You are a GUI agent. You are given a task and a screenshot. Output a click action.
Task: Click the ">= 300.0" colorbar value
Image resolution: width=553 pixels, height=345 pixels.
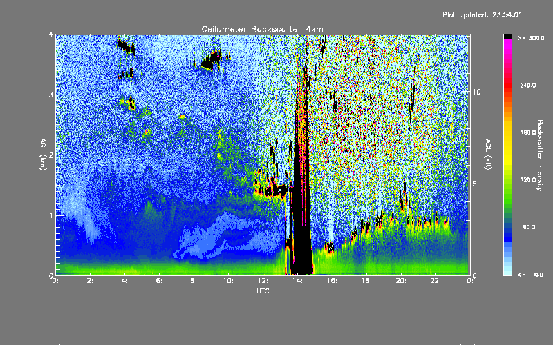(531, 38)
